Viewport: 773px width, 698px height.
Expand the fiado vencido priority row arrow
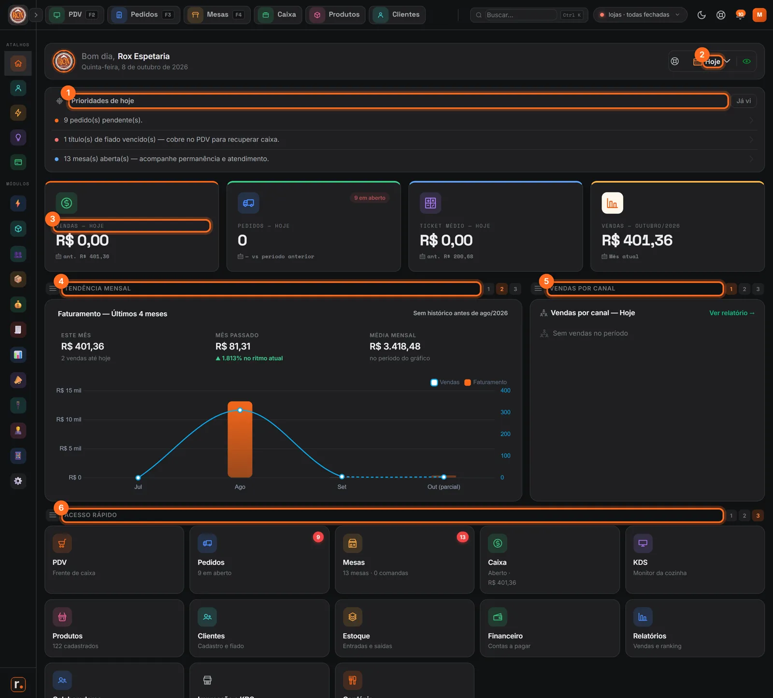751,140
